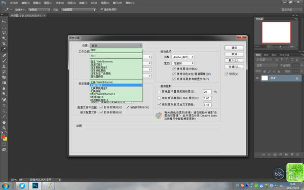Select the Blur tool

4,88
